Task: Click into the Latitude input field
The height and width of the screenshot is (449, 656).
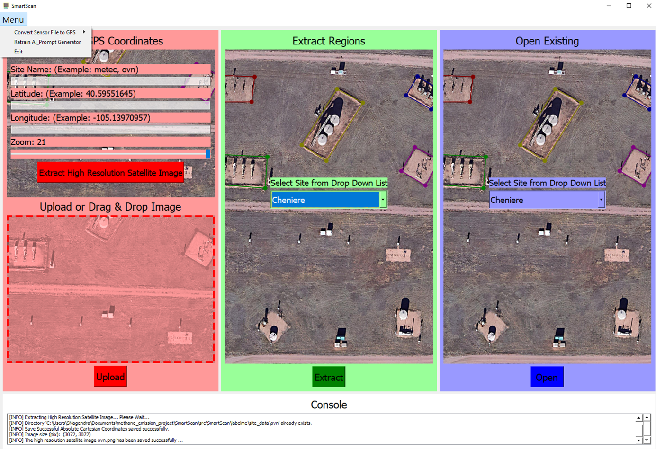Action: [110, 106]
